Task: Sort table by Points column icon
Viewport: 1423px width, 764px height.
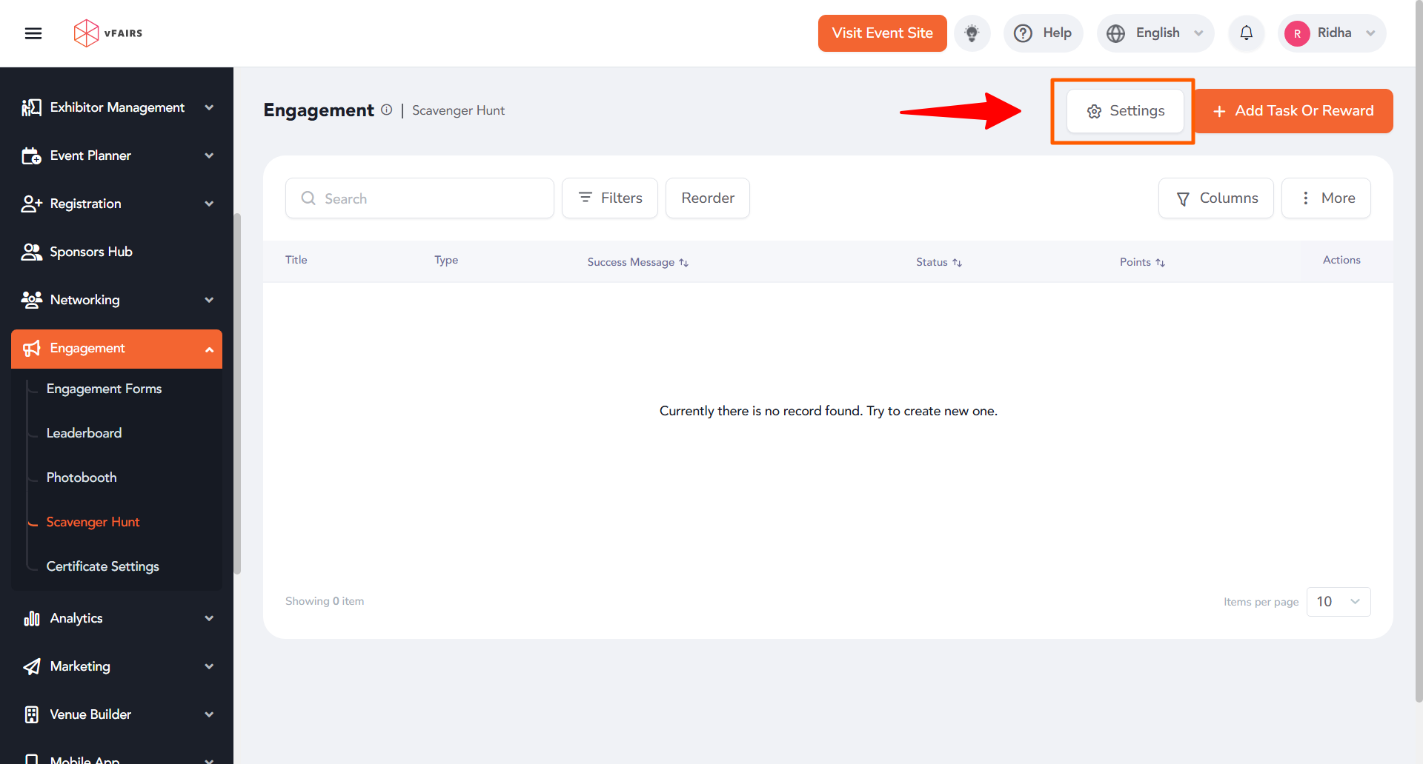Action: coord(1160,263)
